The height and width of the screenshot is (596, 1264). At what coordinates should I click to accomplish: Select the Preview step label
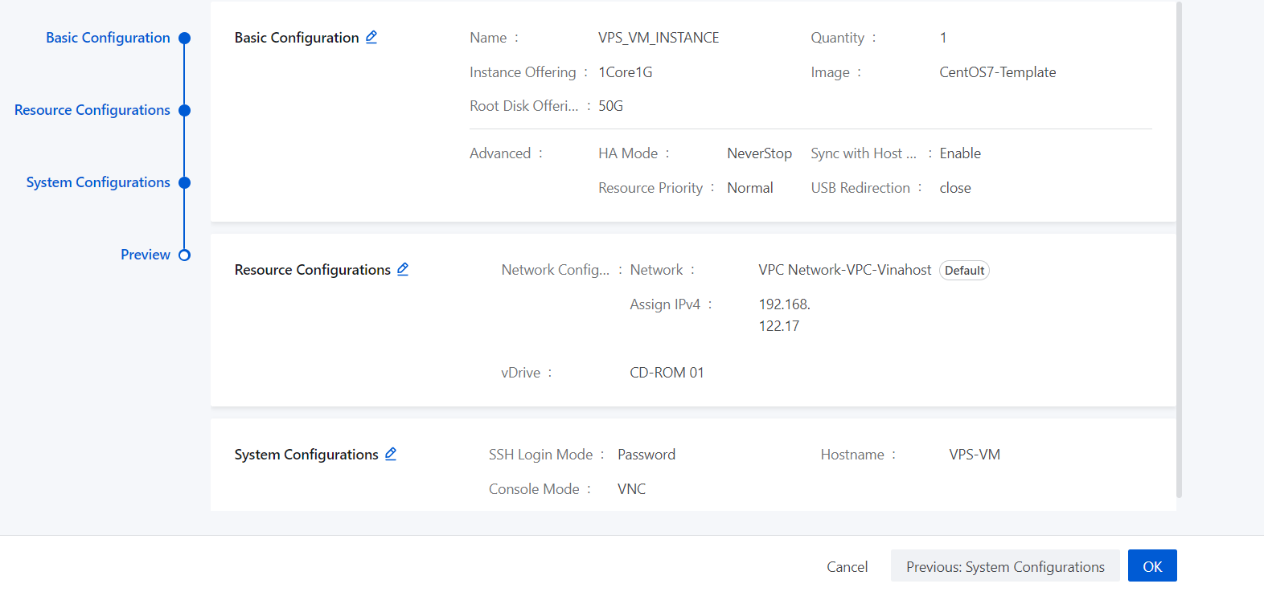point(146,255)
